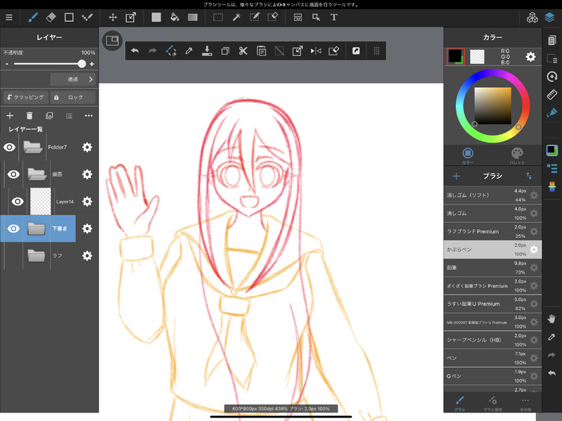Viewport: 562px width, 421px height.
Task: Select the Rectangular selection tool
Action: 218,17
